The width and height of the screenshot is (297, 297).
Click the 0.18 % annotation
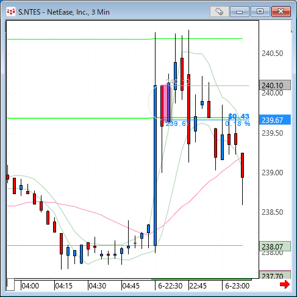coord(237,124)
